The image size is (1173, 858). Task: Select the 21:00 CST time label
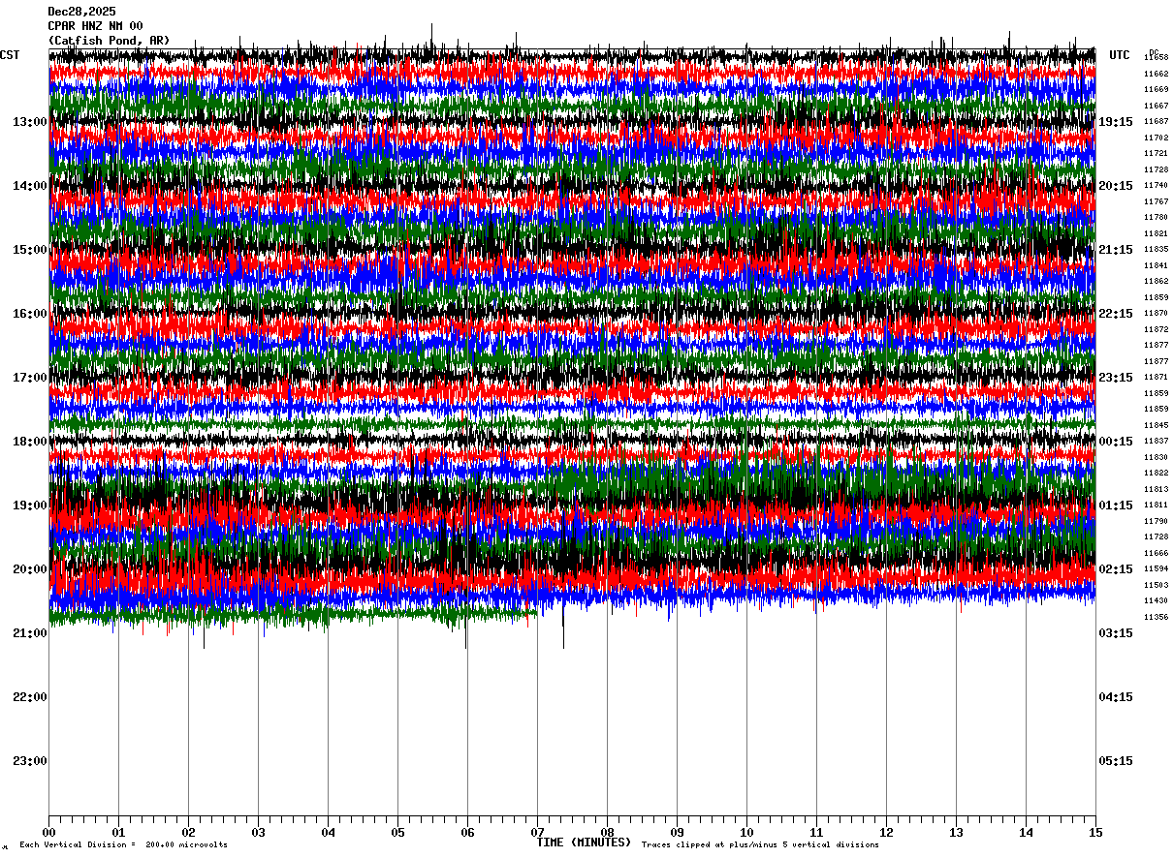click(29, 633)
